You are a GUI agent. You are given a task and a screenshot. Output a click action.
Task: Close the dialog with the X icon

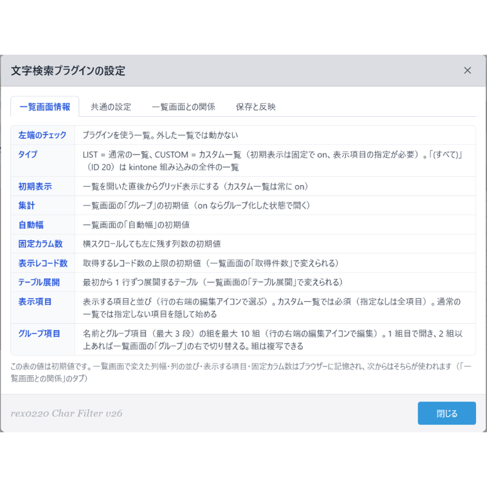tap(467, 71)
